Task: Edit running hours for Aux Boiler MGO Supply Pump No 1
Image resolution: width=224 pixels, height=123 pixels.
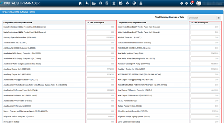Action: [x=101, y=53]
